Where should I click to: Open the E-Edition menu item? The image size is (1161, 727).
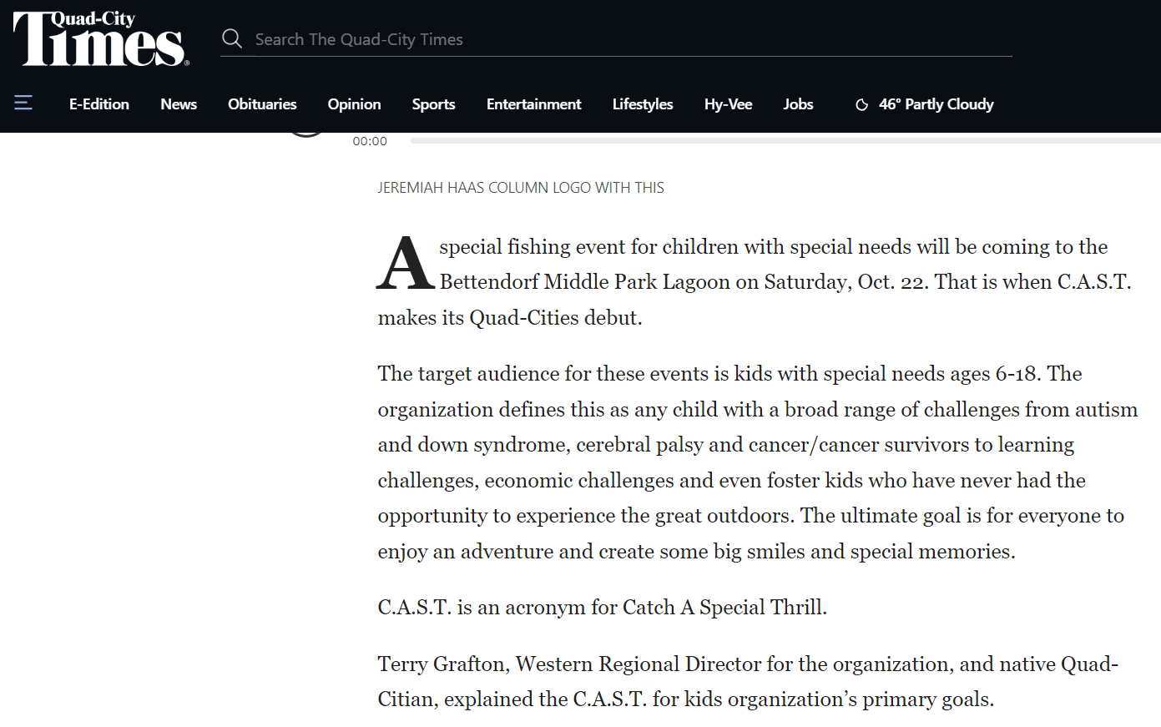click(99, 104)
